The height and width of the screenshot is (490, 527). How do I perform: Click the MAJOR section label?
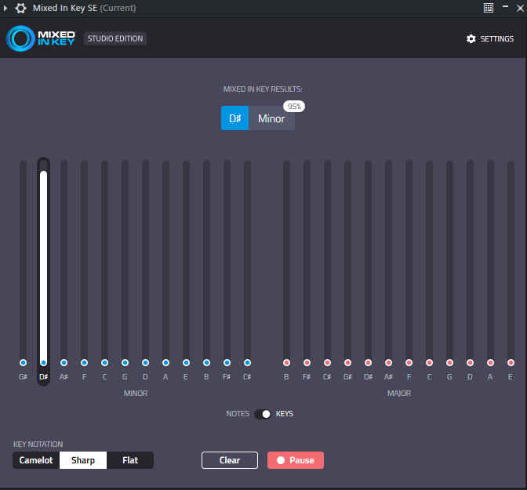click(x=399, y=394)
